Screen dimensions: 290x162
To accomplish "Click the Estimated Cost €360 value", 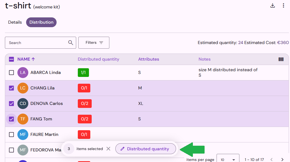I will pyautogui.click(x=283, y=43).
